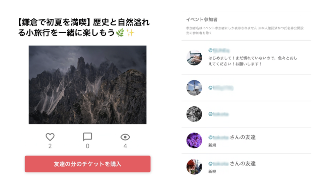Click the event title about 鎌倉で初夏を満喫
The width and height of the screenshot is (335, 188).
84,27
